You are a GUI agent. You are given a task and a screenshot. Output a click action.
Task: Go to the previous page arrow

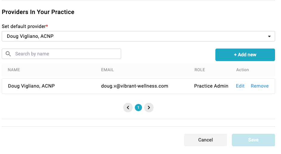point(128,108)
